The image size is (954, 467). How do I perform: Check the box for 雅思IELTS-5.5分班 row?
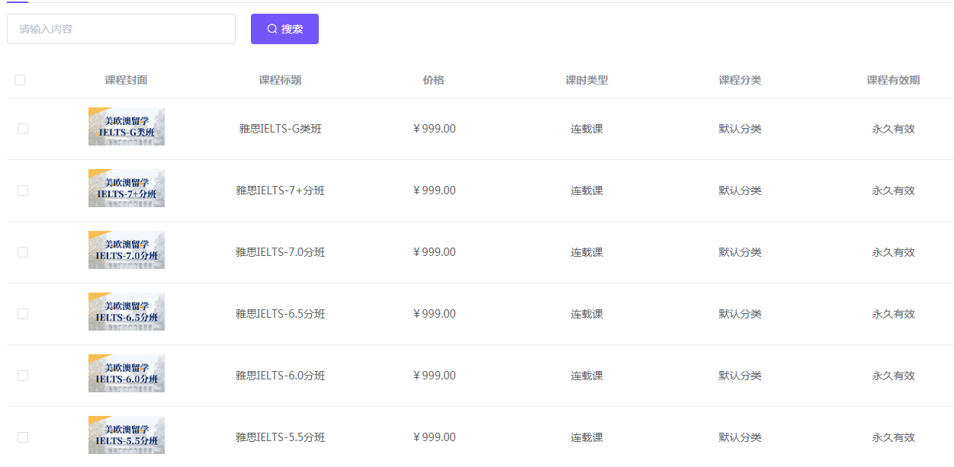point(23,437)
